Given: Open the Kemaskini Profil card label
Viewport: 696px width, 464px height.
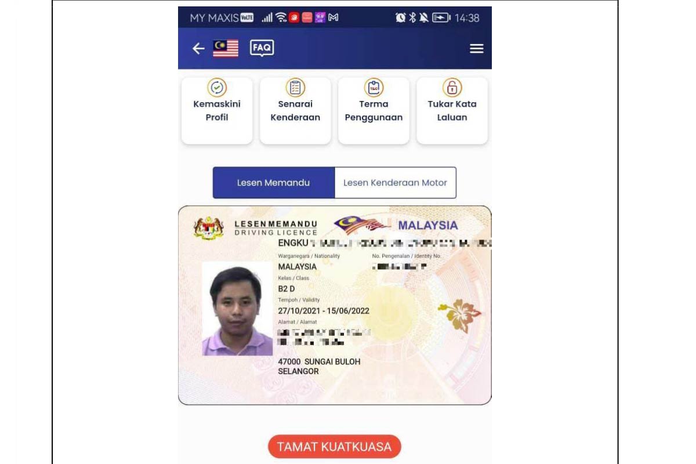Looking at the screenshot, I should (x=217, y=111).
